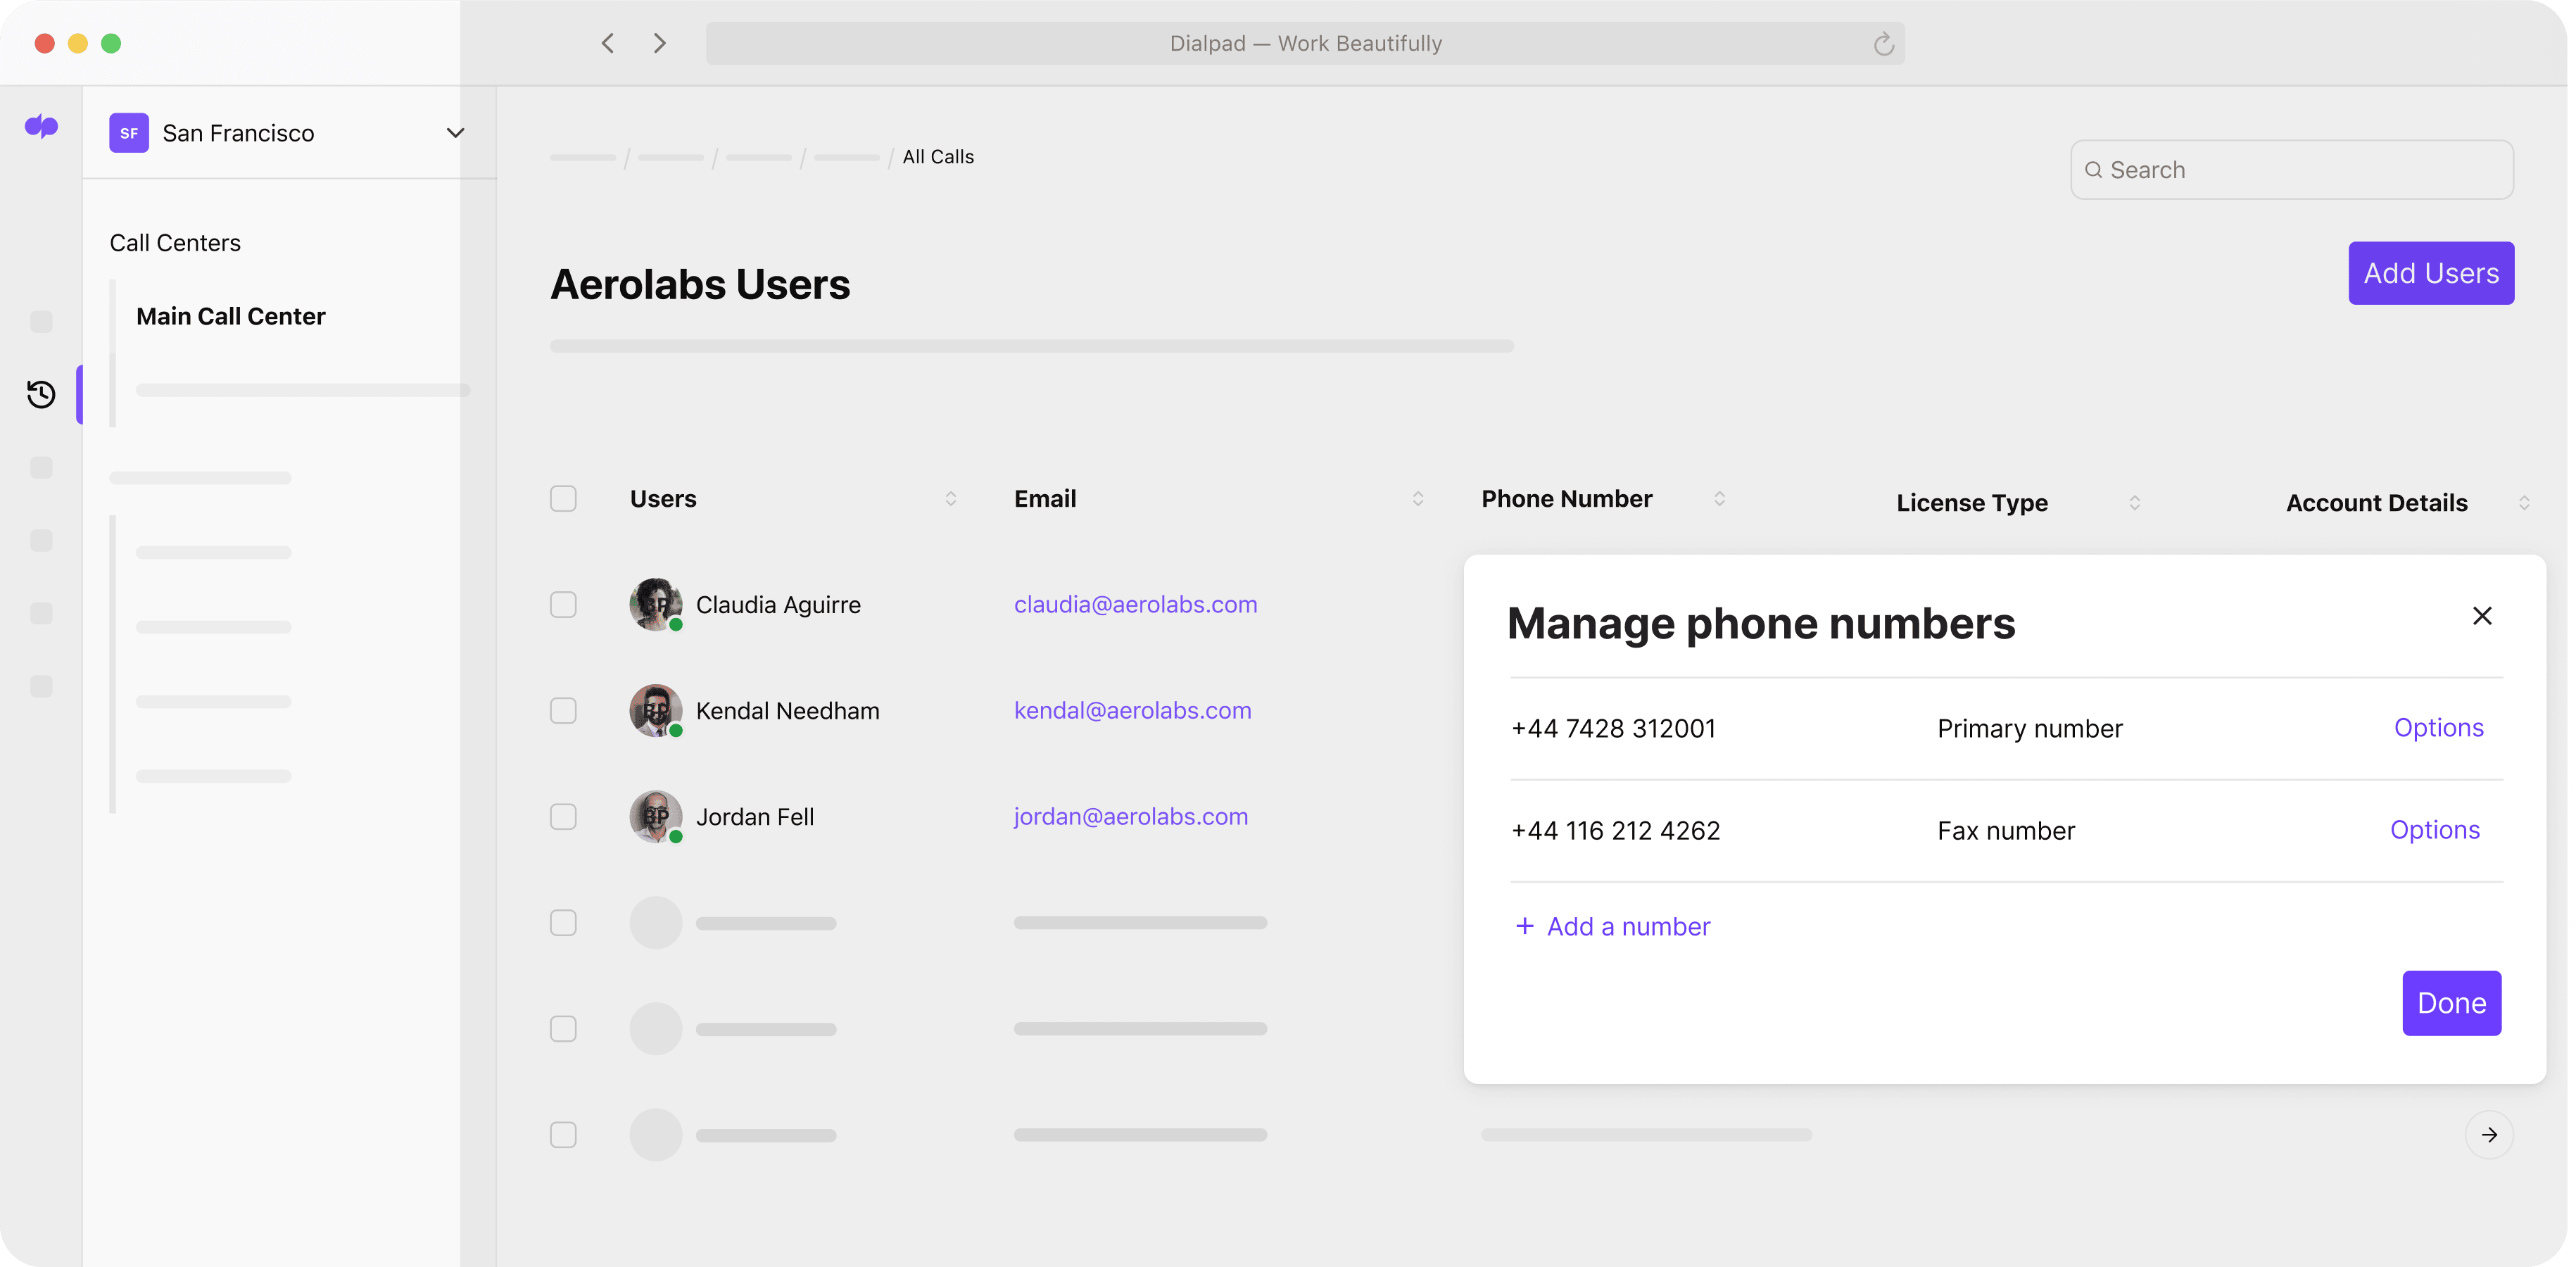Select Main Call Center in the sidebar
2576x1267 pixels.
point(230,316)
